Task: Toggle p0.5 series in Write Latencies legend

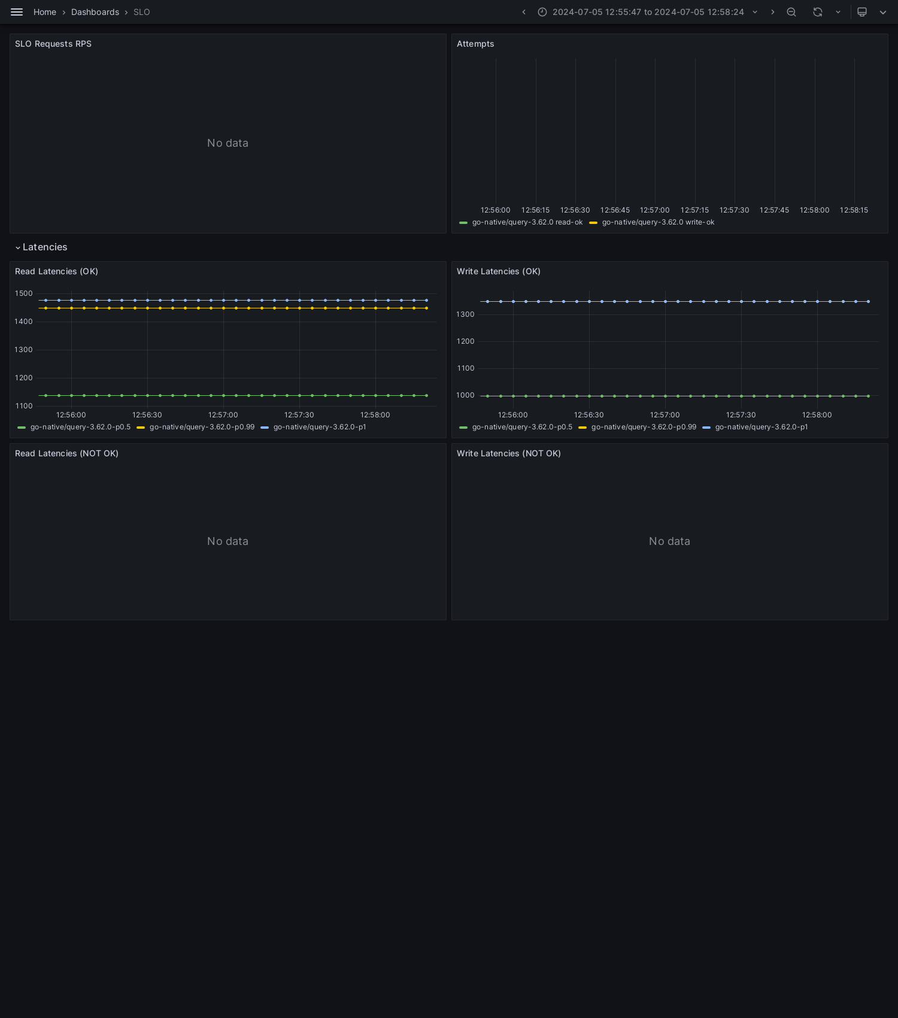Action: (522, 427)
